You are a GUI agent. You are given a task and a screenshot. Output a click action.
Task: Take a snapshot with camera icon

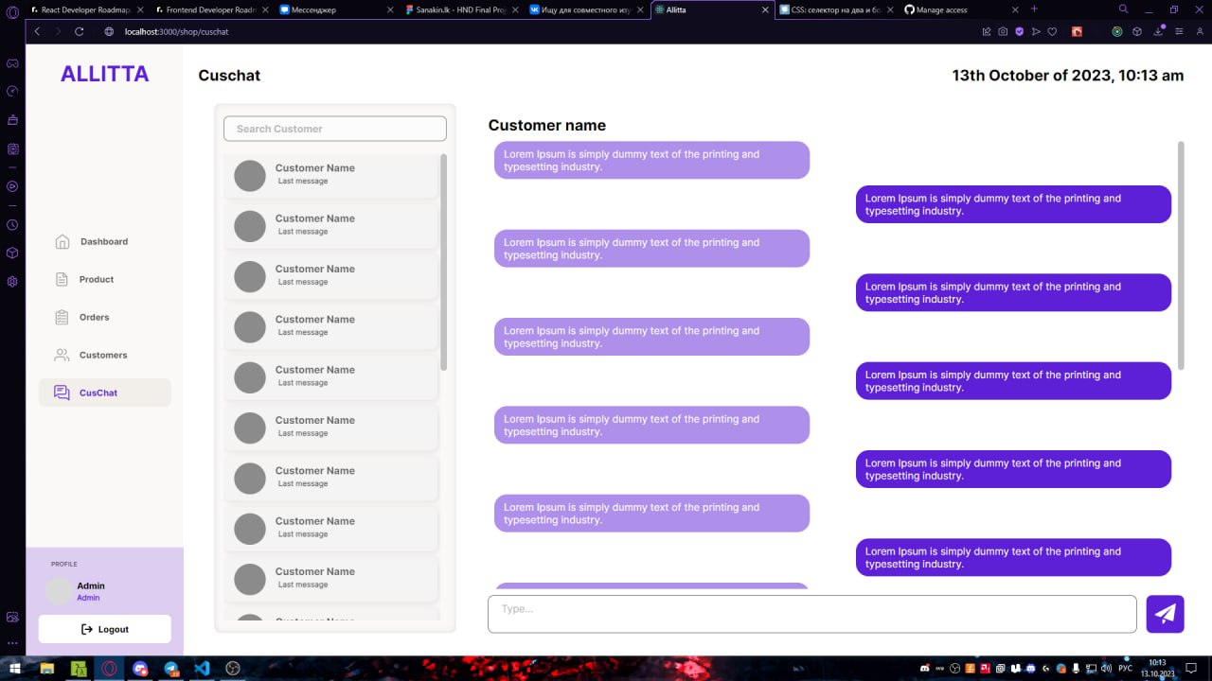pos(1003,31)
